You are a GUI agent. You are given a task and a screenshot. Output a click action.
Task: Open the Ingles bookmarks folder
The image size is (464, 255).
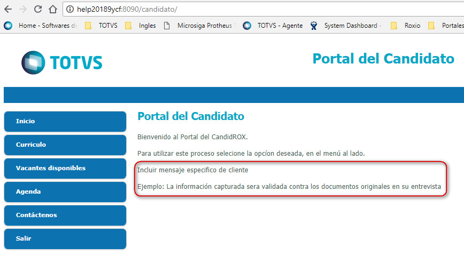(141, 26)
